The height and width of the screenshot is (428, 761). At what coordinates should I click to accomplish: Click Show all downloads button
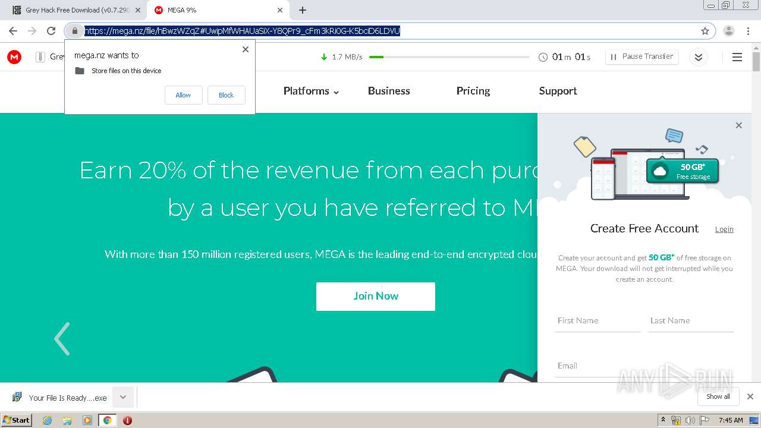718,396
